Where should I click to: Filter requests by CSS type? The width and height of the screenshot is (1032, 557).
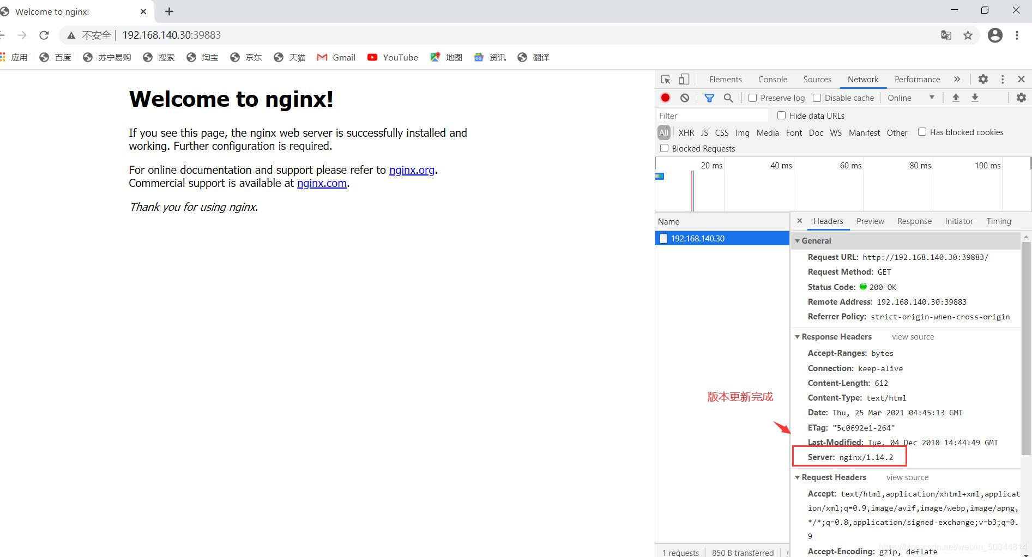coord(722,132)
